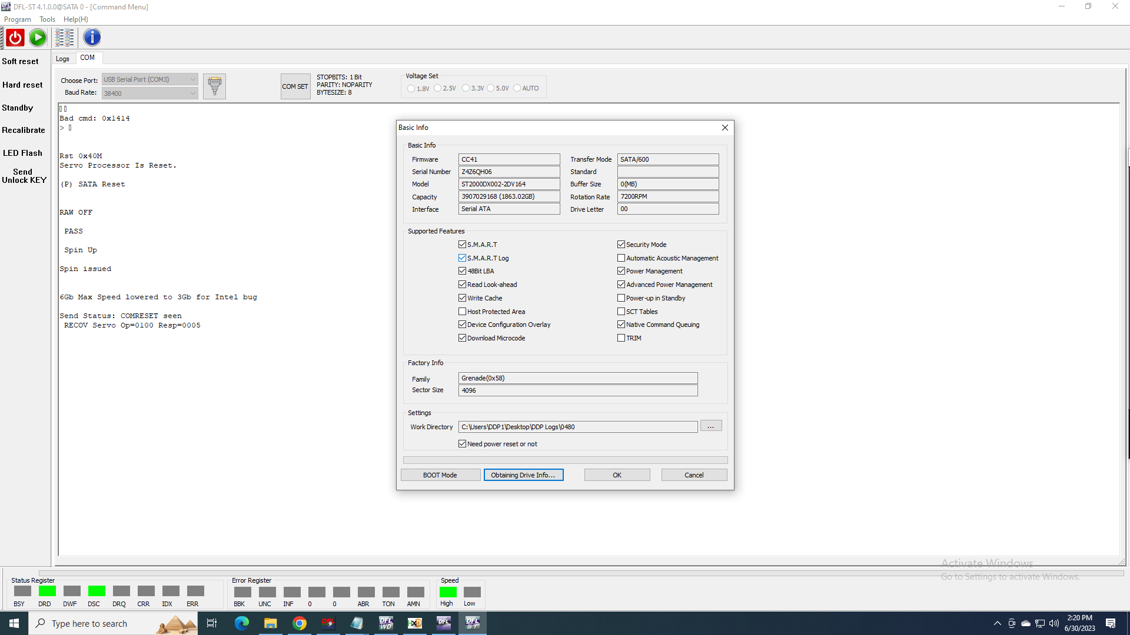Open the Program menu
This screenshot has width=1130, height=635.
(x=18, y=19)
